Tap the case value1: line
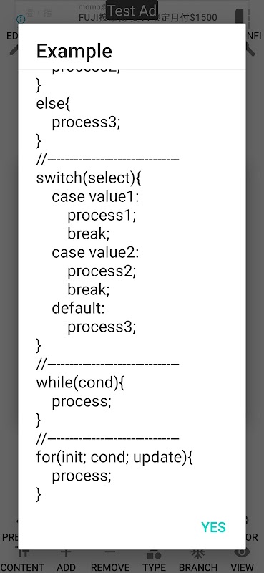264x573 pixels. click(x=95, y=196)
